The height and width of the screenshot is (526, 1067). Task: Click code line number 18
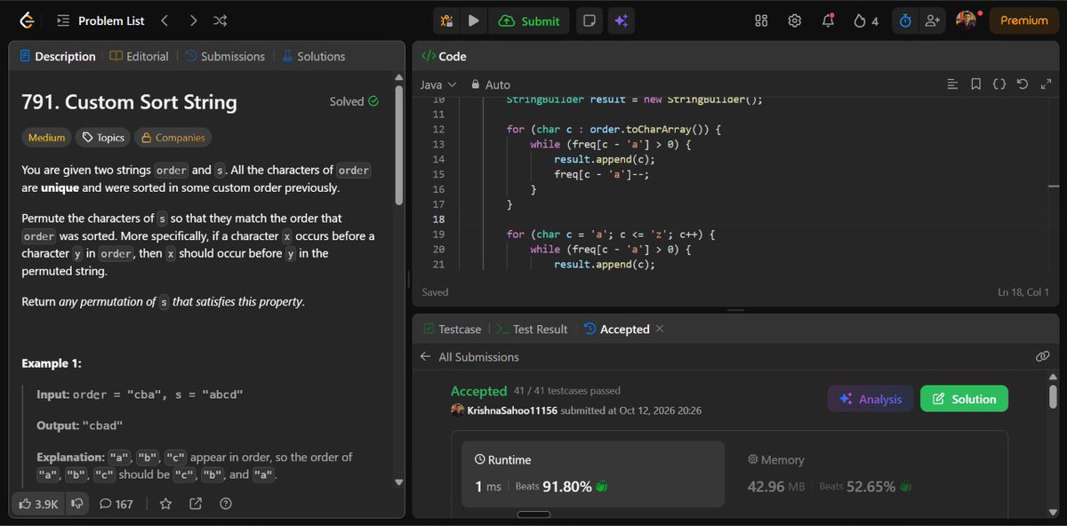pos(437,219)
